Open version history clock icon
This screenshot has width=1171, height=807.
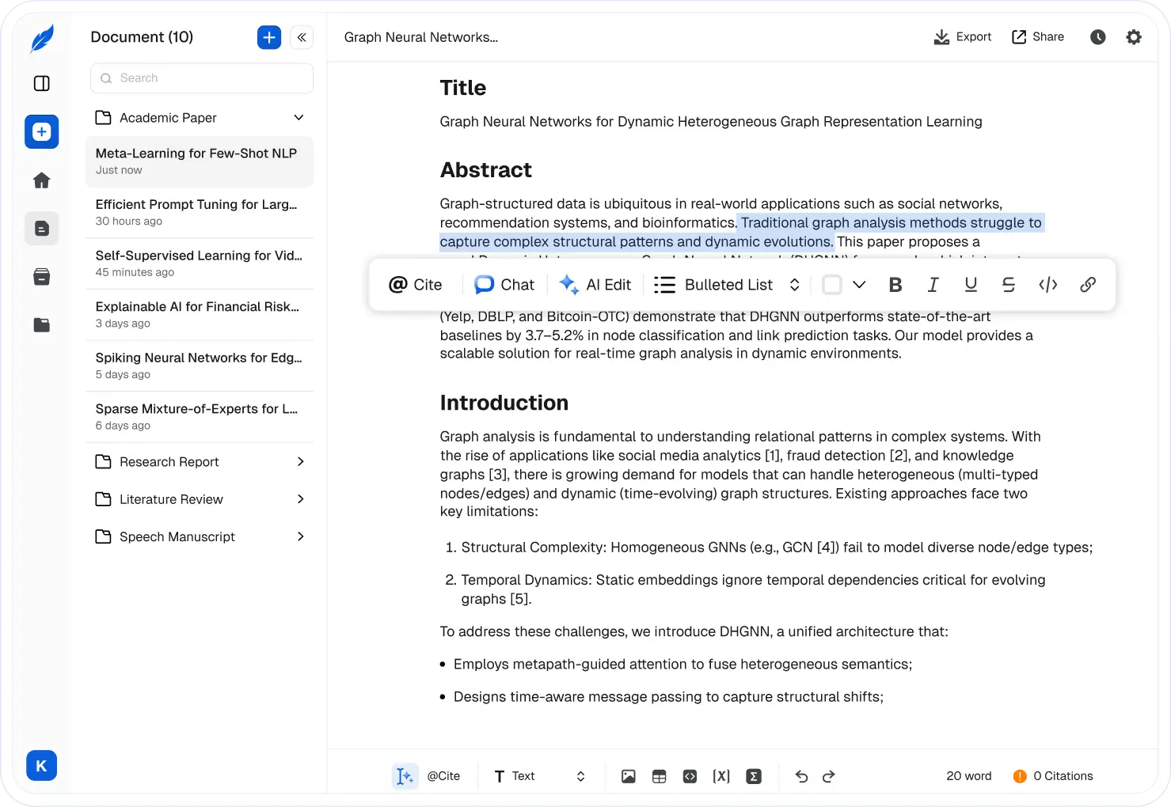[x=1097, y=37]
